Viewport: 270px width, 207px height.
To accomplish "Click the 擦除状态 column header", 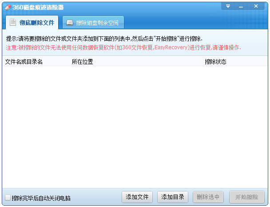I will 215,62.
